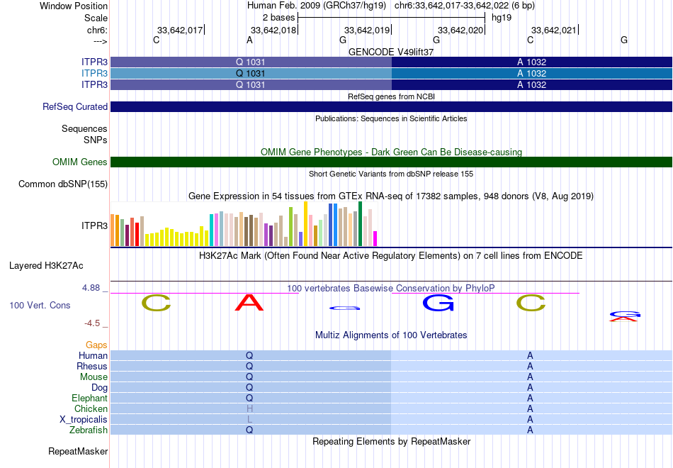Click the Publications sequences track title
Image resolution: width=673 pixels, height=468 pixels.
(391, 118)
